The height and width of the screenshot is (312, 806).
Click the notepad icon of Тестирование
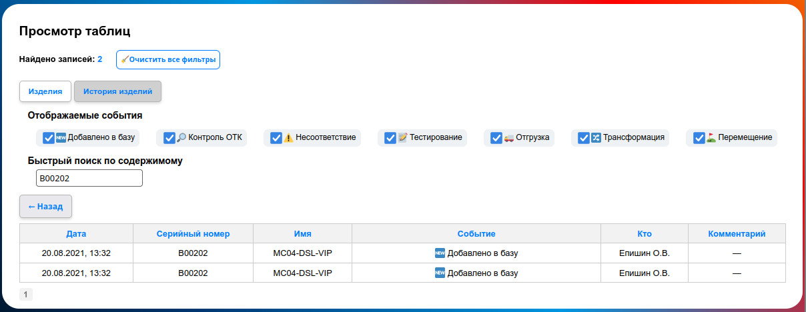(x=402, y=138)
